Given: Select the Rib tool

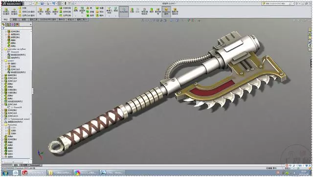Looking at the screenshot, I should tap(89, 8).
